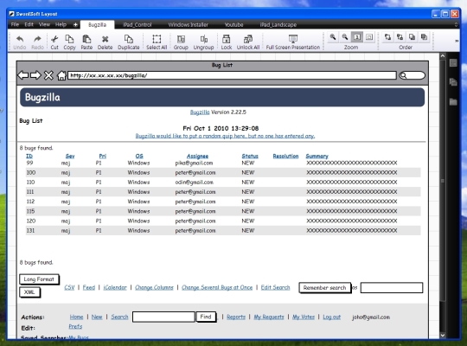Open the folder icon in right sidebar
This screenshot has height=346, width=467.
point(453,102)
